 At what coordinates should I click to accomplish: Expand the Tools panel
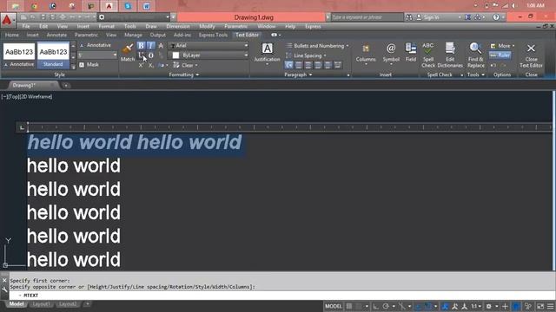pyautogui.click(x=475, y=75)
